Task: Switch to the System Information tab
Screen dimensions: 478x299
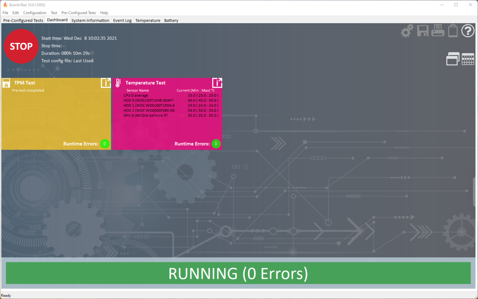Action: (x=90, y=20)
